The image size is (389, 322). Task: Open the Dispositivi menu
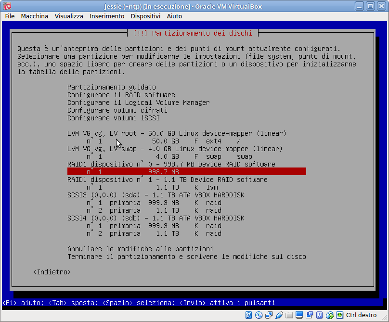point(145,16)
